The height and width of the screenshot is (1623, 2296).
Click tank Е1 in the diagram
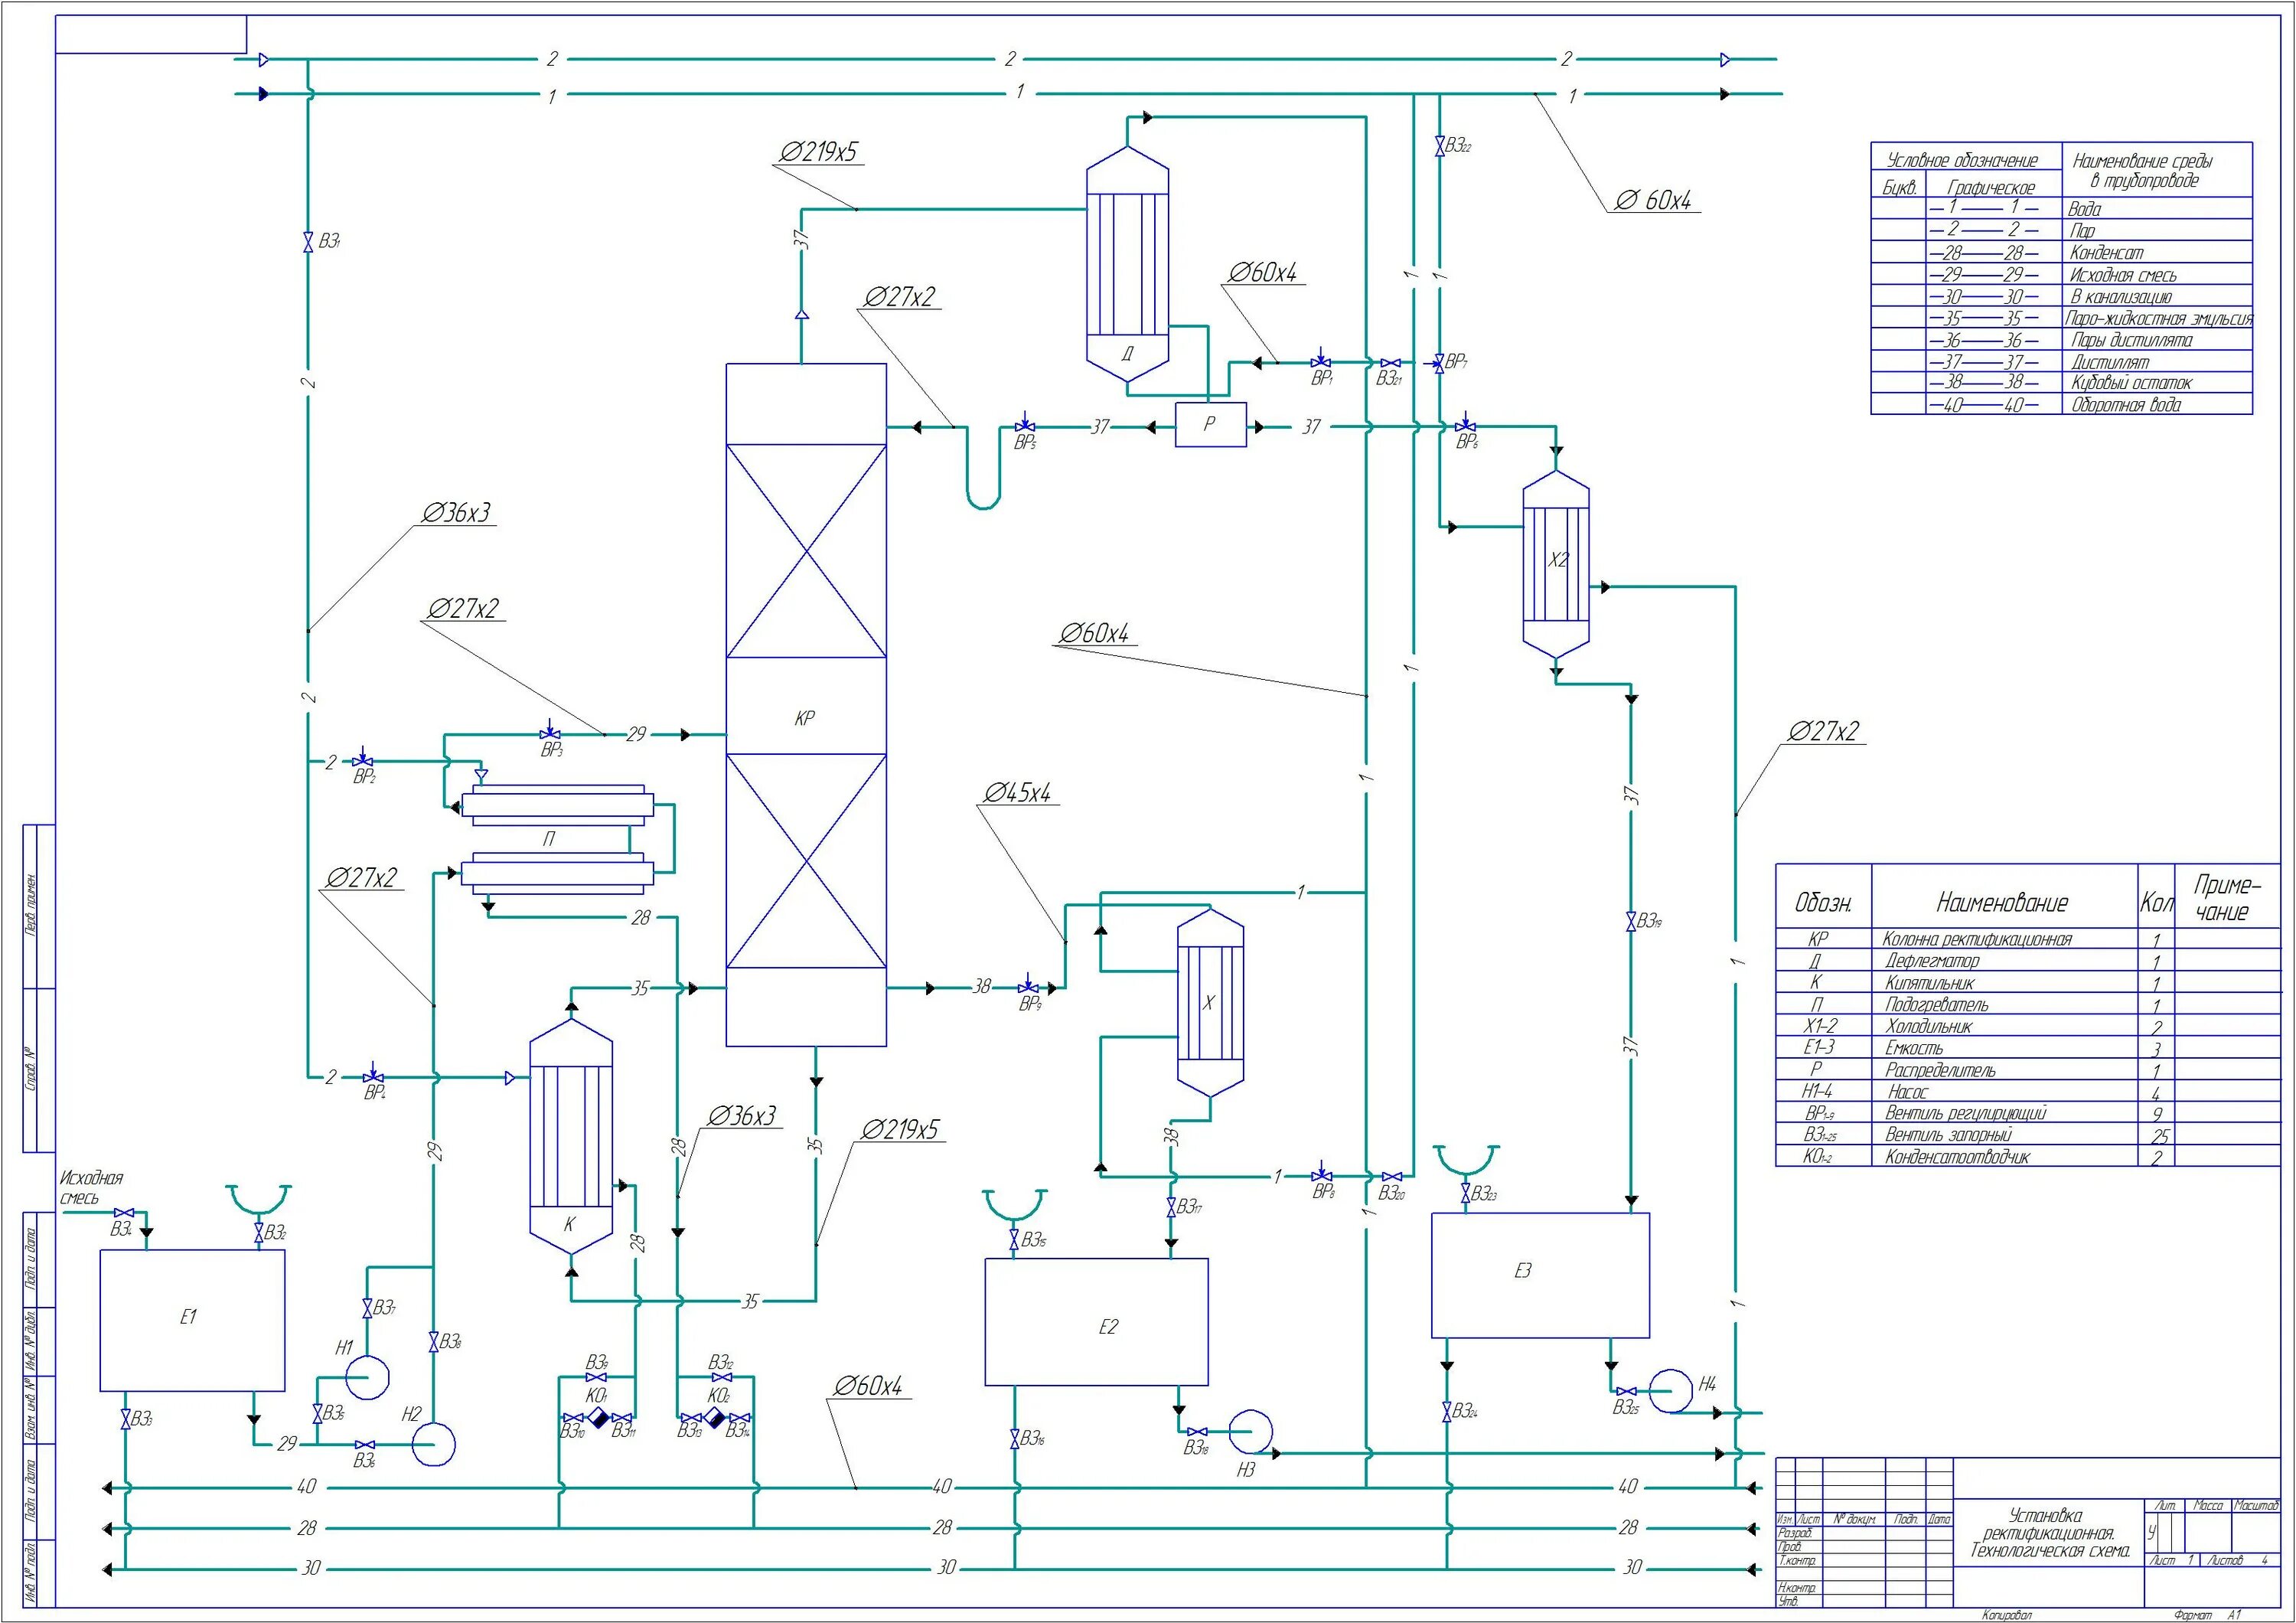(x=192, y=1320)
